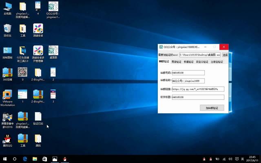Open the 今日头条辅助工具2.0 folder icon
This screenshot has width=261, height=163.
click(23, 51)
